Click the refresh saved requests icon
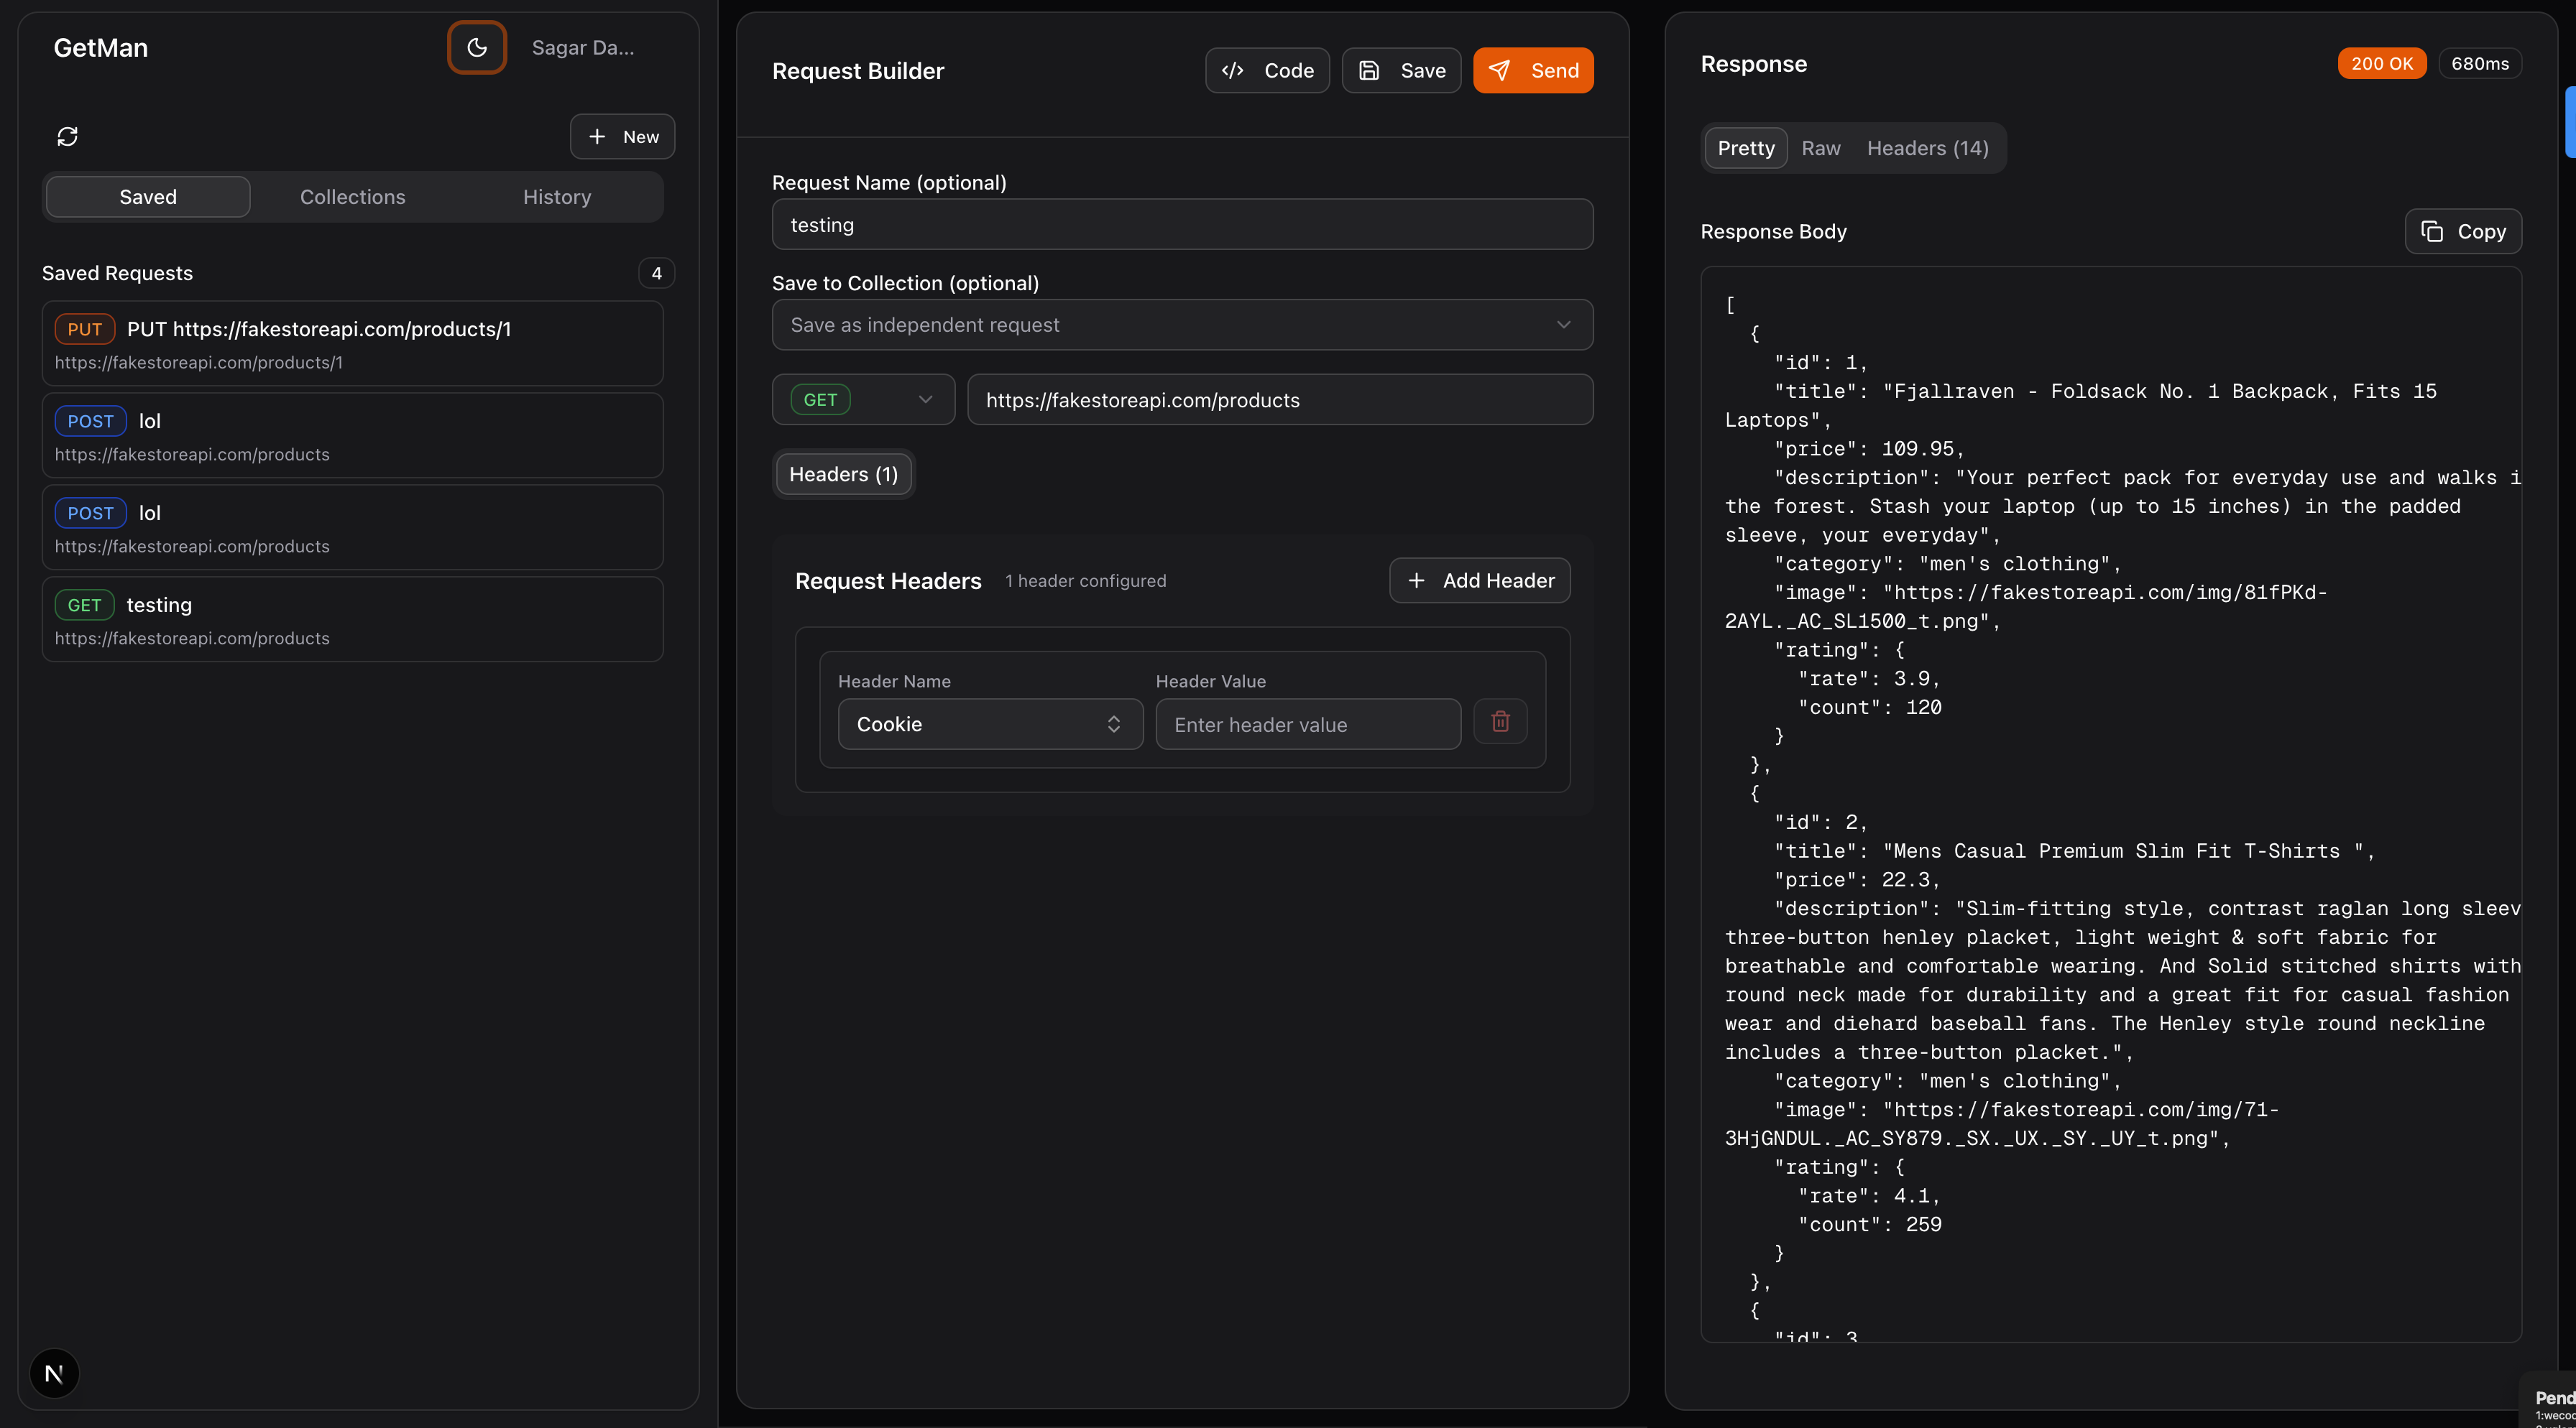This screenshot has height=1428, width=2576. (67, 136)
